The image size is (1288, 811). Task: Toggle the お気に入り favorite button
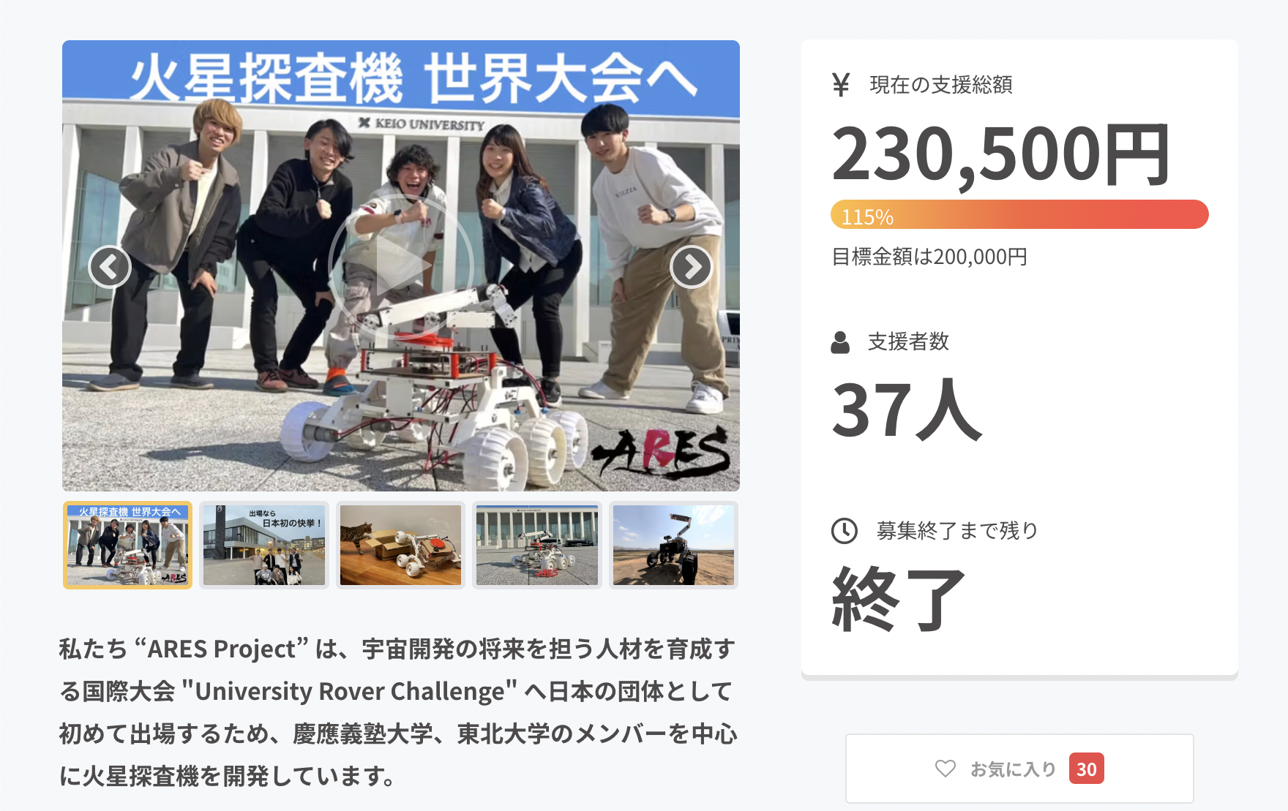(1019, 769)
